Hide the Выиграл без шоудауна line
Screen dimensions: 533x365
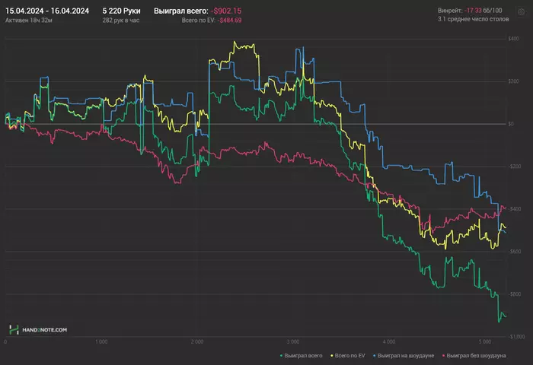coord(475,355)
